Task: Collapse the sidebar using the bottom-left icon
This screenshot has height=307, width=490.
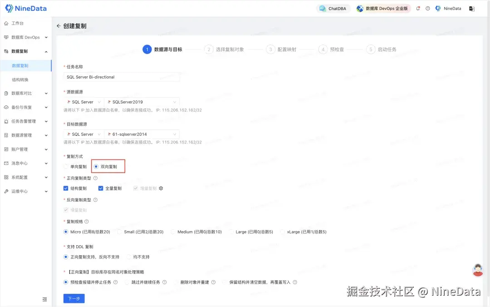Action: (x=44, y=300)
